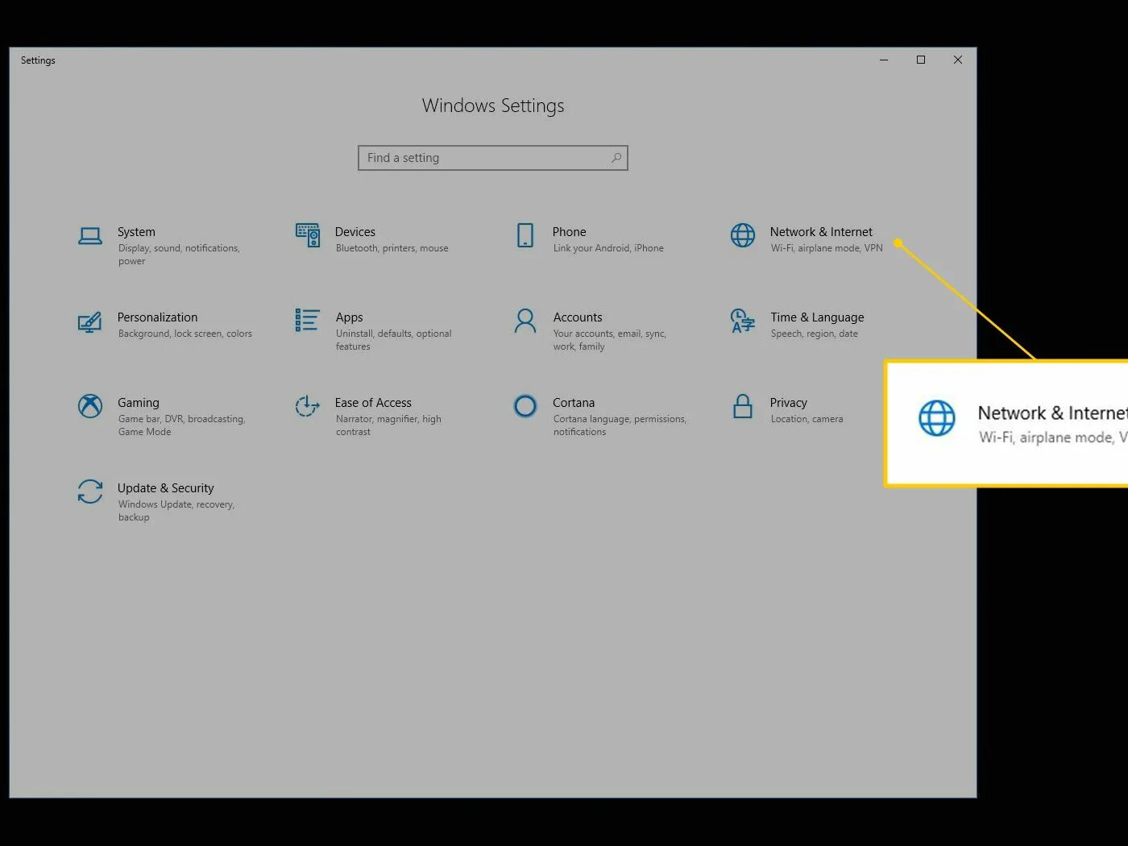Open the Cortana circle icon
The height and width of the screenshot is (846, 1128).
tap(525, 406)
